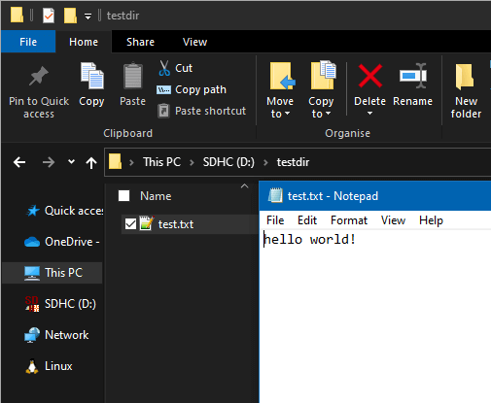491x403 pixels.
Task: Click the Rename icon in Organise group
Action: pos(413,76)
